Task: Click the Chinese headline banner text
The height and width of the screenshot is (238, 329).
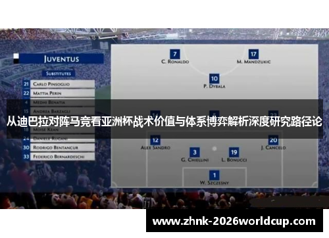Action: pos(164,122)
